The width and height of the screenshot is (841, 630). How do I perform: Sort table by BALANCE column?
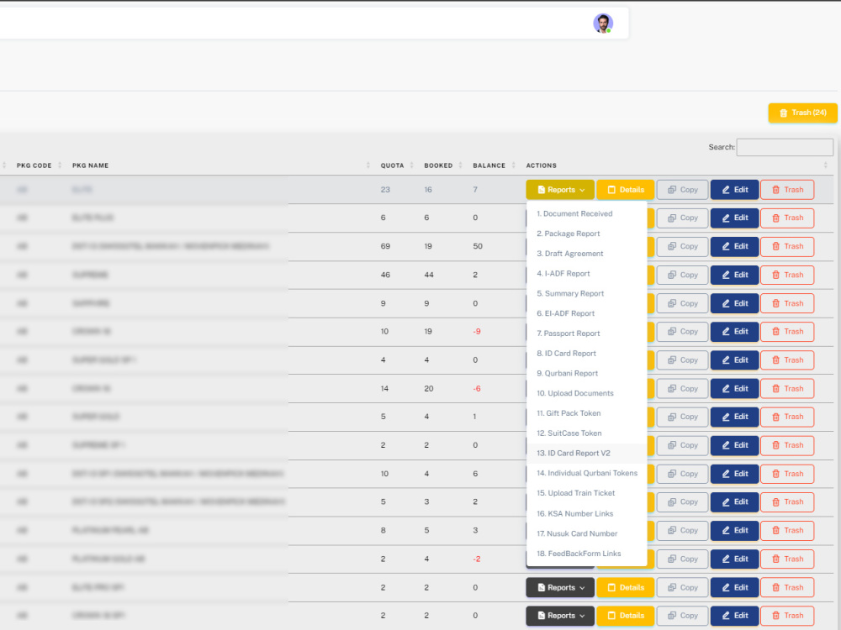pyautogui.click(x=489, y=165)
